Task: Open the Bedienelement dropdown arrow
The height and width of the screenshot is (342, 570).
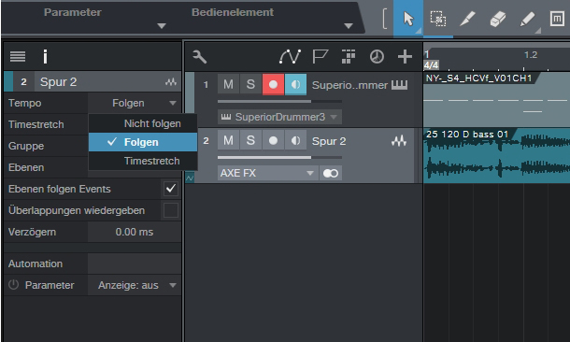Action: tap(349, 26)
